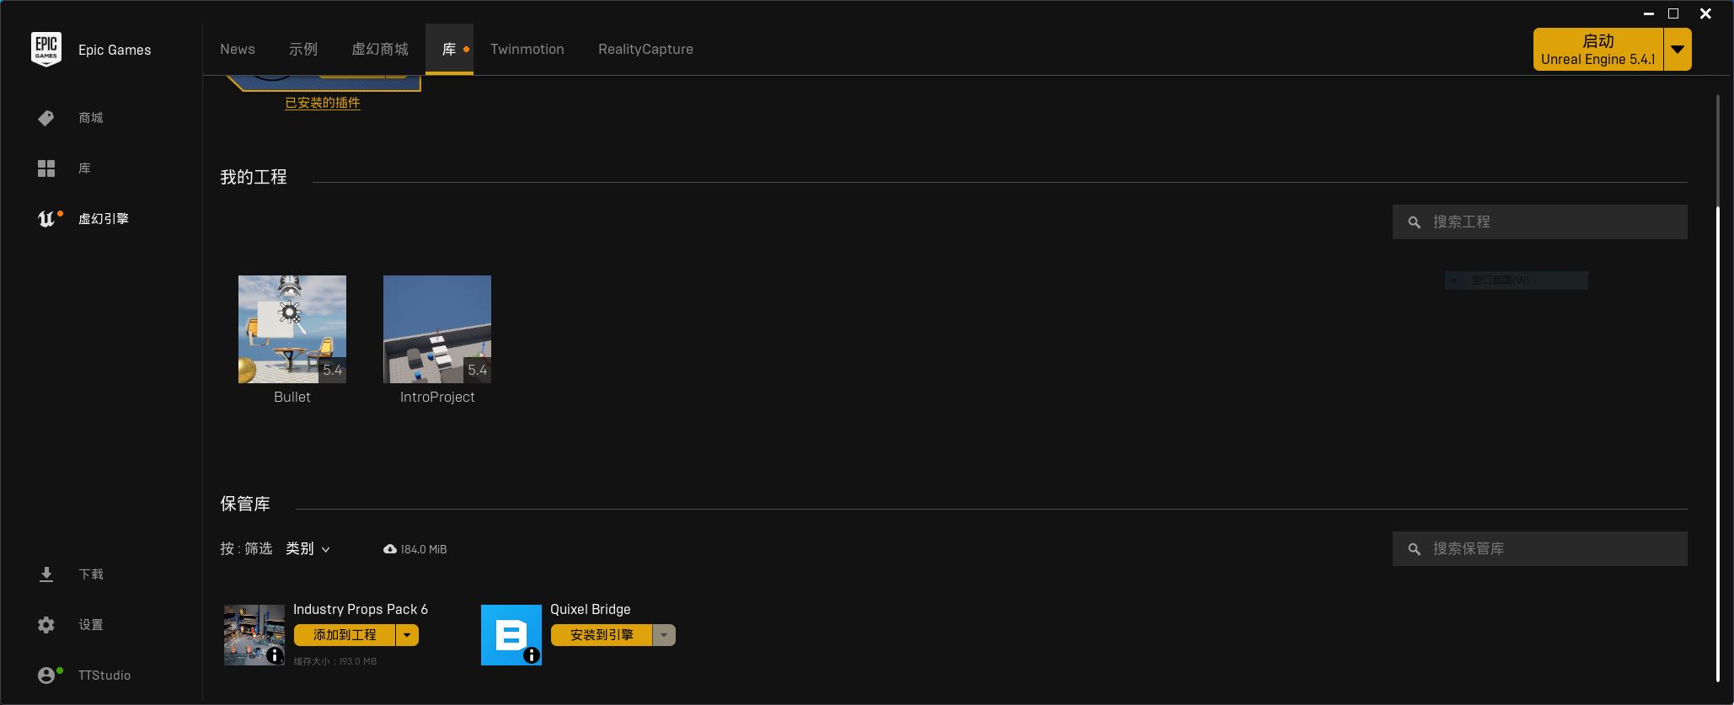Screen dimensions: 1734x705
Task: Select the 库 tab in top bar
Action: [449, 49]
